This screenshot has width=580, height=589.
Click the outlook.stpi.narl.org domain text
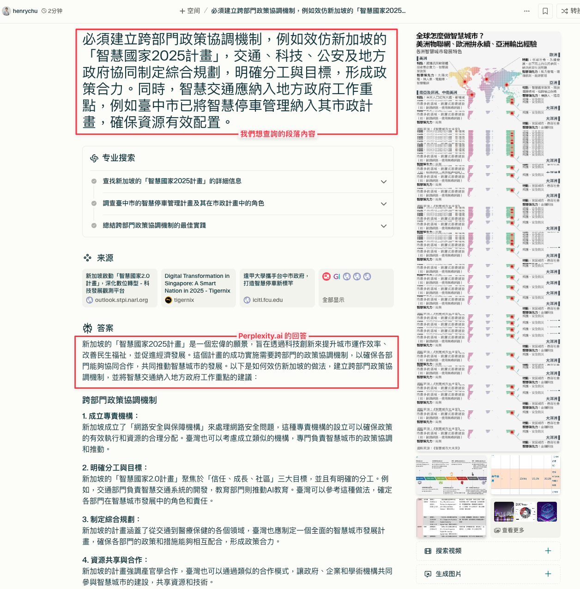point(121,300)
